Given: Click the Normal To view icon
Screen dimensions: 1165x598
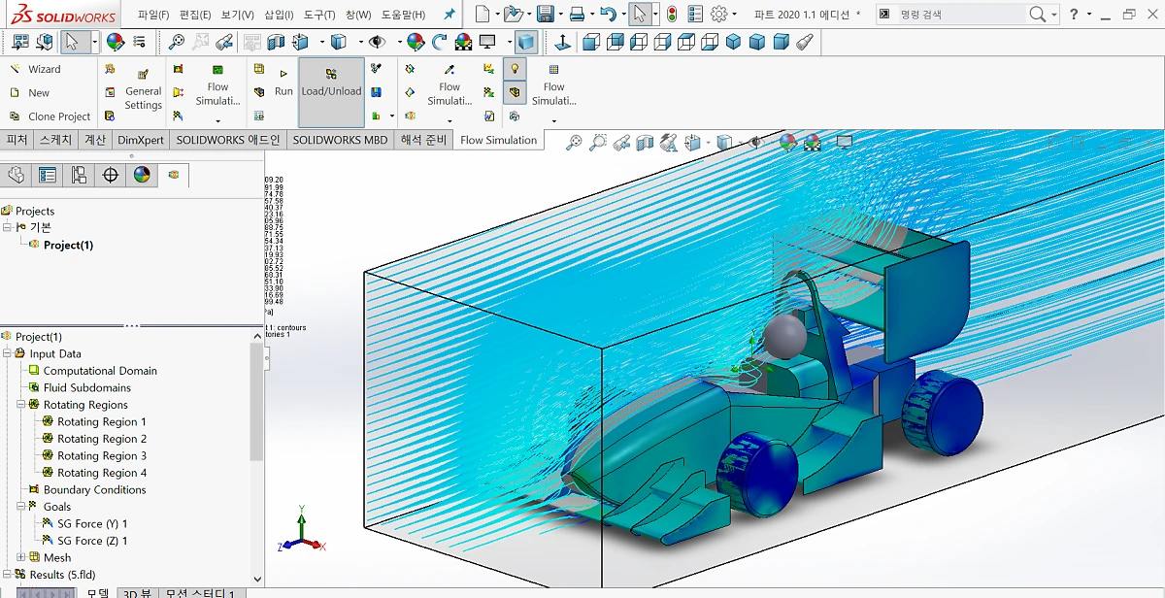Looking at the screenshot, I should [563, 42].
